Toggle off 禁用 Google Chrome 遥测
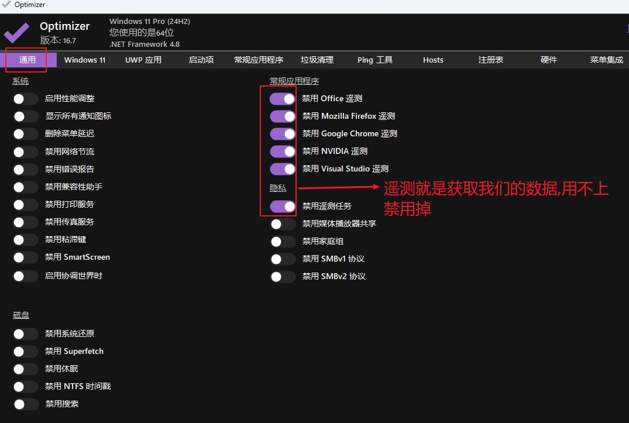This screenshot has height=423, width=629. 282,134
